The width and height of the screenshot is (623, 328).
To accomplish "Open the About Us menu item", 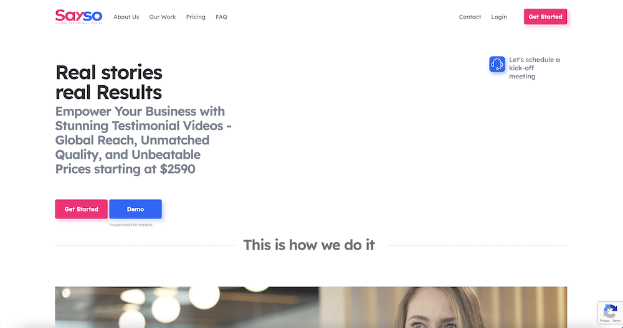I will (x=126, y=17).
